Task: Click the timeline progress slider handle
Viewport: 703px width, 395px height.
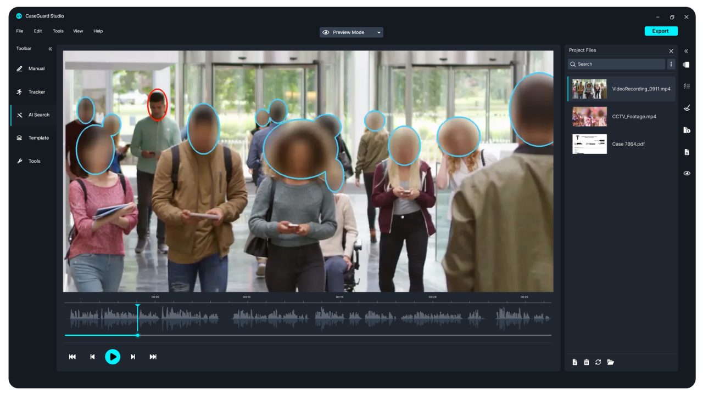Action: (x=138, y=335)
